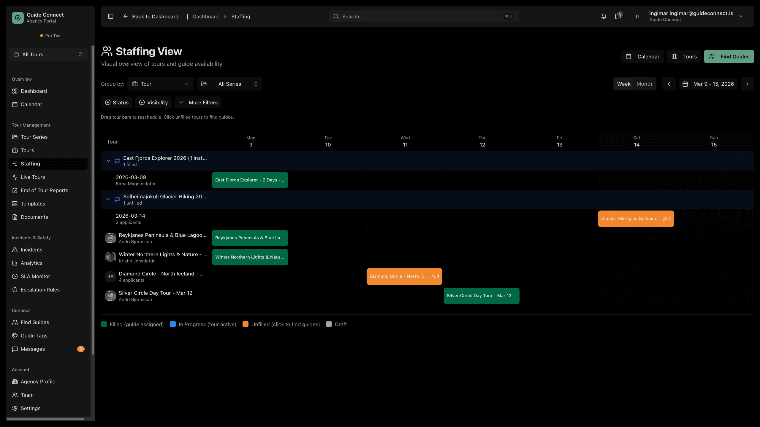The height and width of the screenshot is (427, 760).
Task: Select the Week view toggle
Action: point(624,84)
